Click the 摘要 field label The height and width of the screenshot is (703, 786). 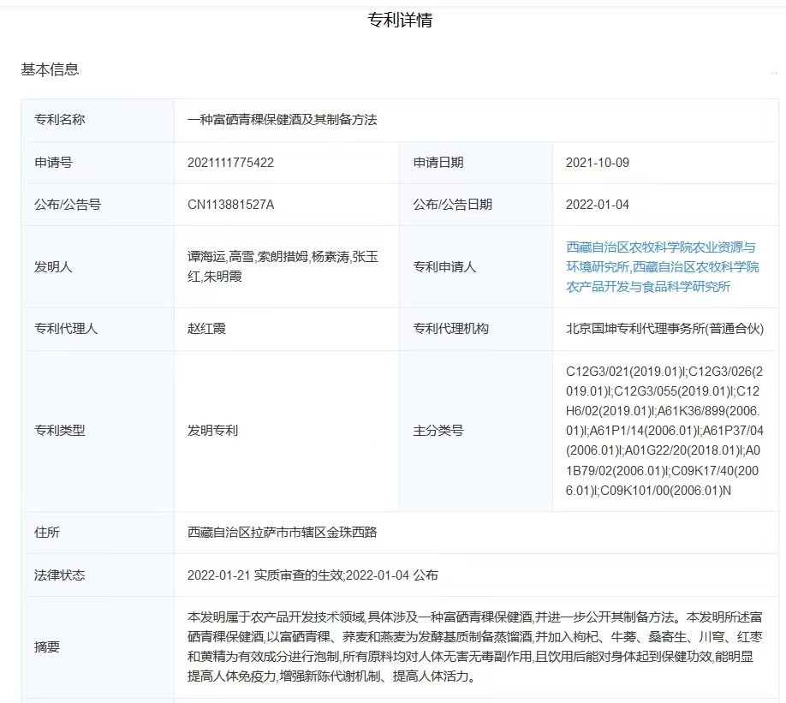point(47,647)
